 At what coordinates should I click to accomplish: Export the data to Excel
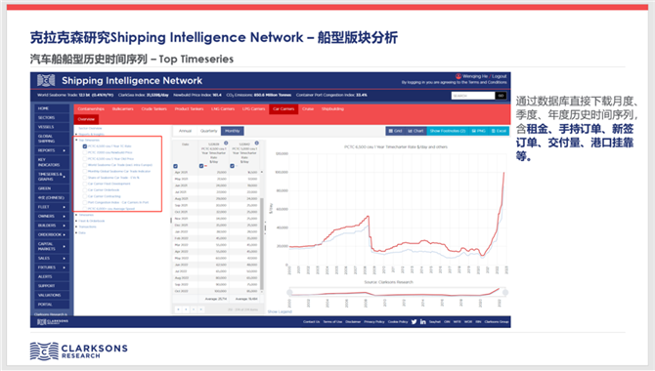pos(499,131)
